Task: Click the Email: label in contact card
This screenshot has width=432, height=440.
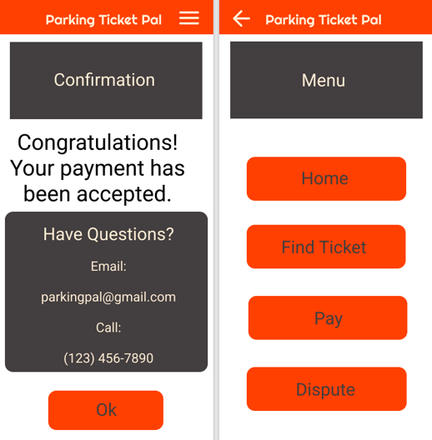Action: (108, 267)
